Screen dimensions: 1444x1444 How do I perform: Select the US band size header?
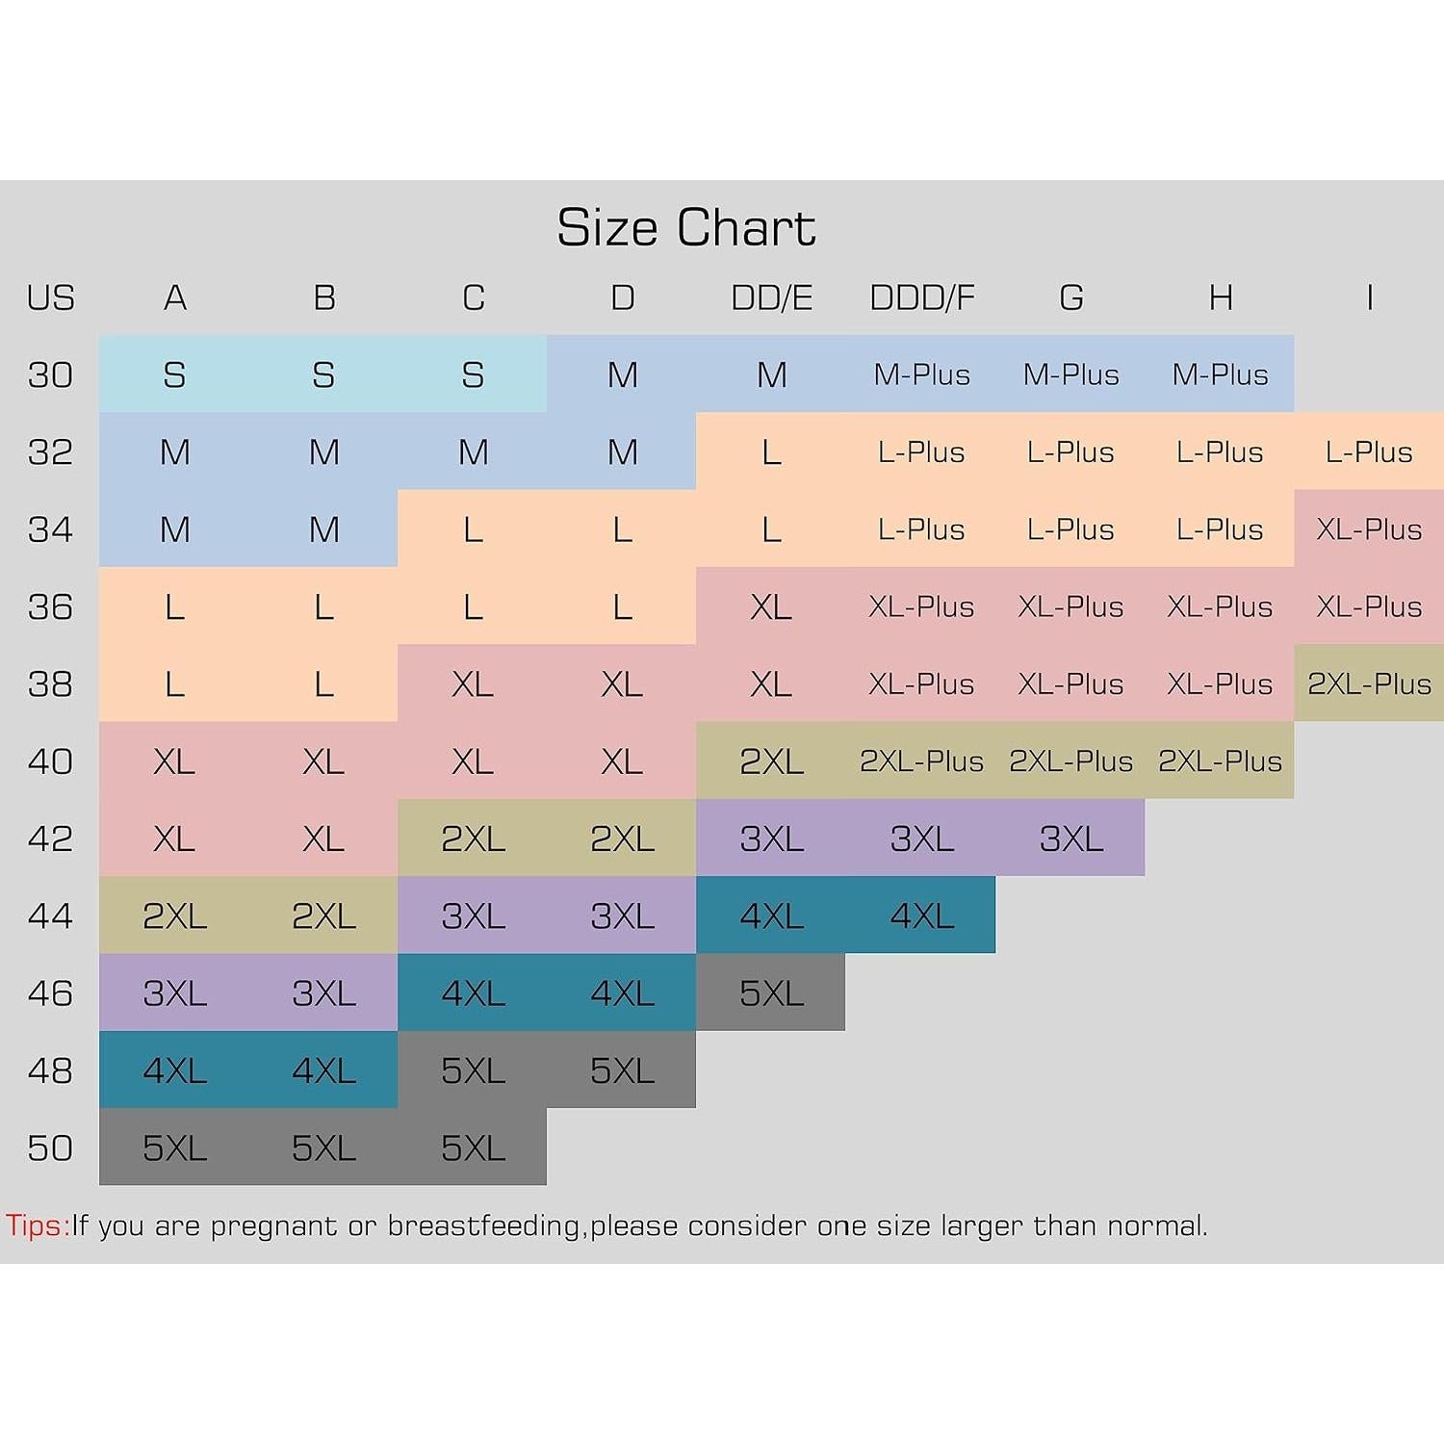coord(50,298)
